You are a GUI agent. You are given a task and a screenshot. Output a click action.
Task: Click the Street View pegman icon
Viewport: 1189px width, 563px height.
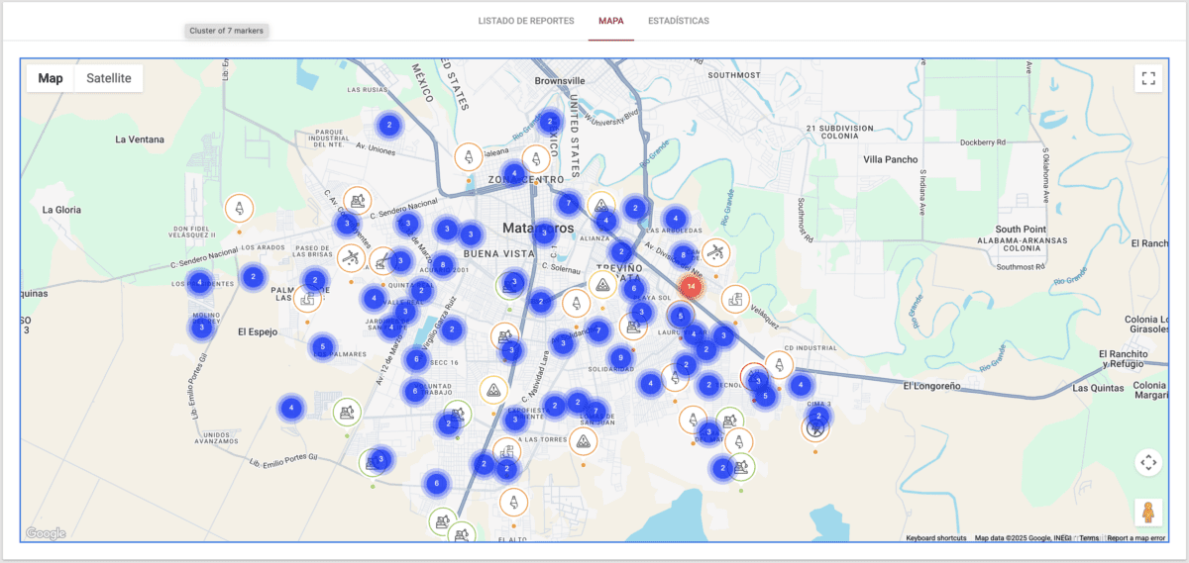click(1148, 513)
